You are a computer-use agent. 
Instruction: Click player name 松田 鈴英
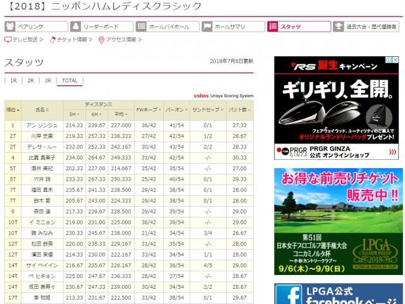pyautogui.click(x=42, y=244)
